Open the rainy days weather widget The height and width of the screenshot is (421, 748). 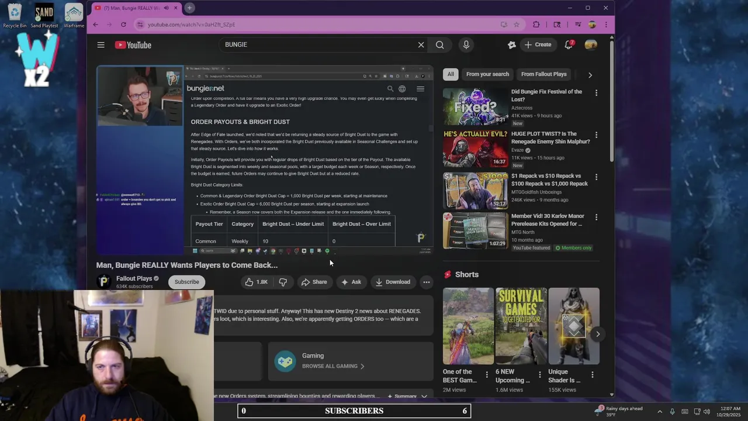(x=619, y=412)
